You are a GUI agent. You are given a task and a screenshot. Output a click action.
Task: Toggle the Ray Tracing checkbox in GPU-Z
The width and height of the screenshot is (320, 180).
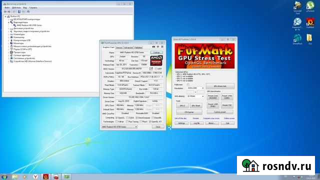tap(127, 121)
